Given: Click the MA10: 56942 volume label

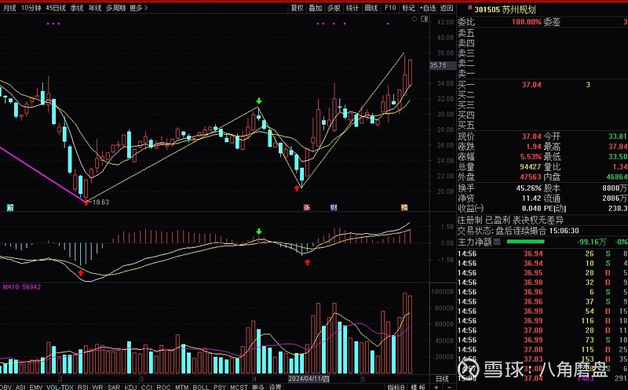Looking at the screenshot, I should 22,286.
